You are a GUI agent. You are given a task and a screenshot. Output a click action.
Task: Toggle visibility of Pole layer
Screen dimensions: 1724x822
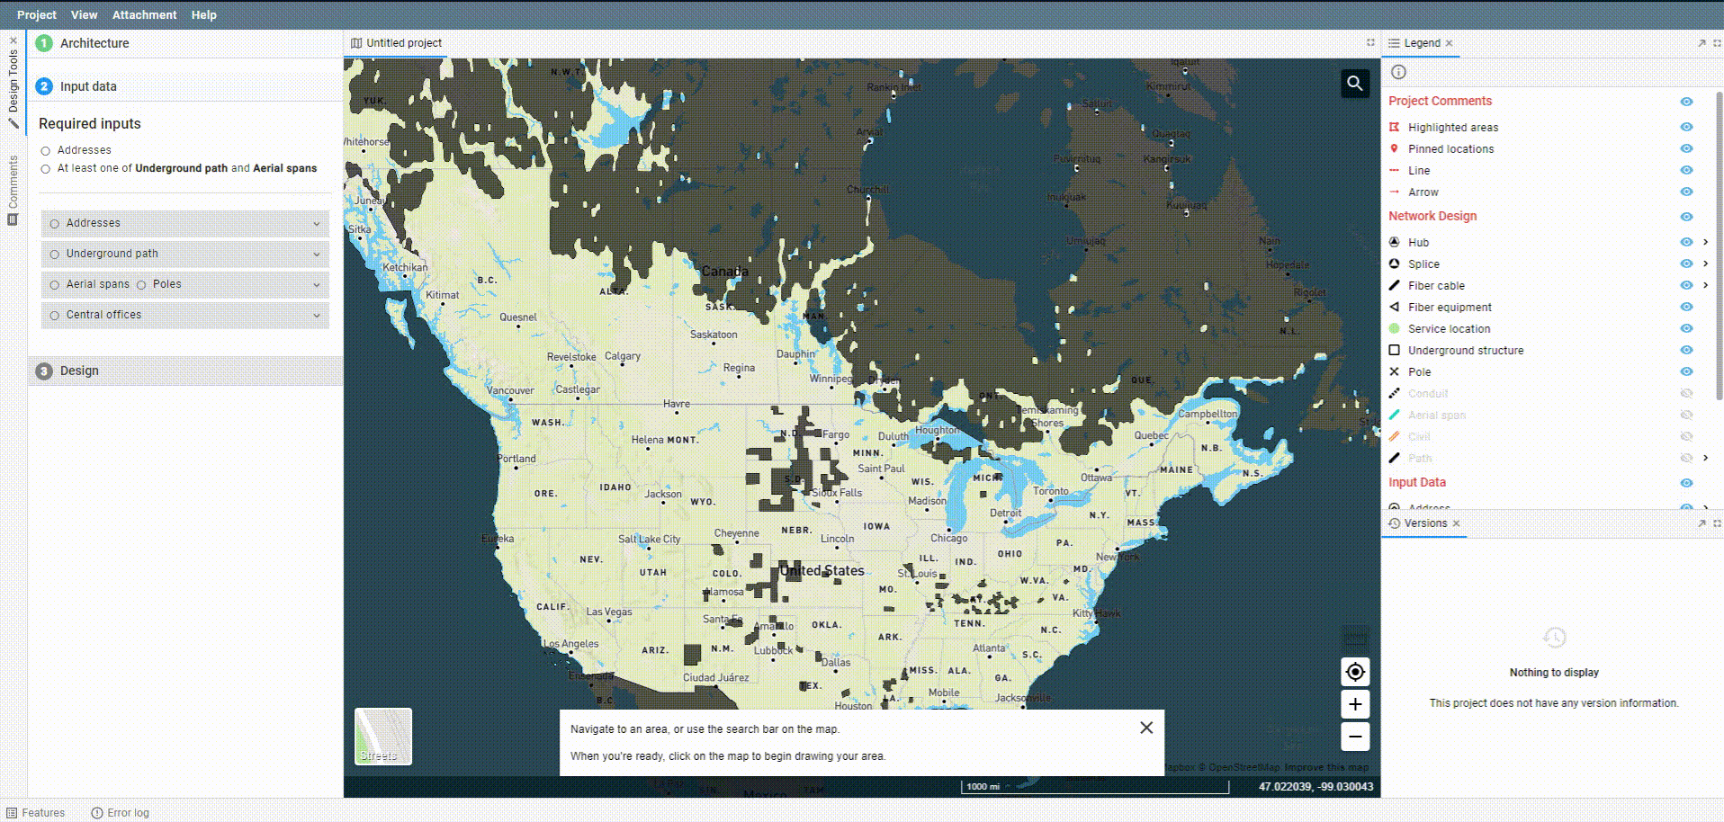coord(1686,371)
